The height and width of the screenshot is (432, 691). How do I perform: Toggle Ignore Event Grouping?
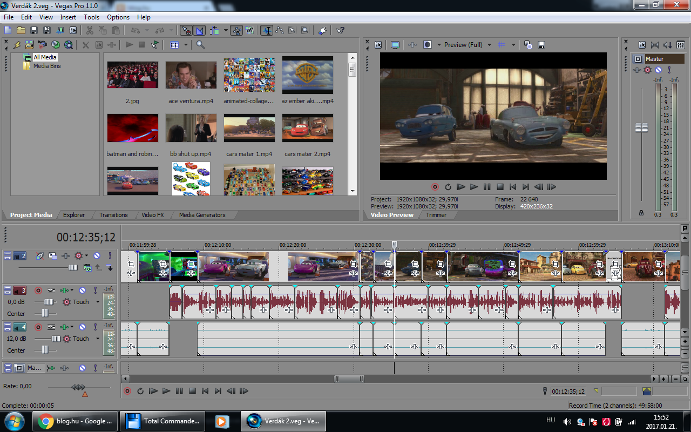click(x=249, y=30)
